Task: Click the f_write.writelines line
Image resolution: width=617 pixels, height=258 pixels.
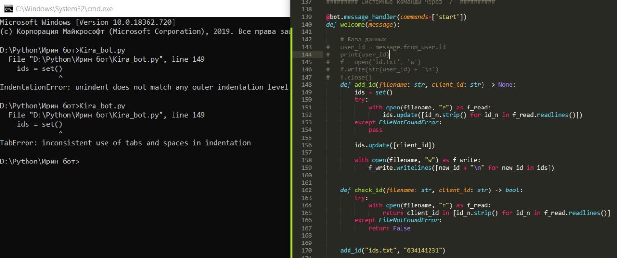Action: tap(462, 168)
